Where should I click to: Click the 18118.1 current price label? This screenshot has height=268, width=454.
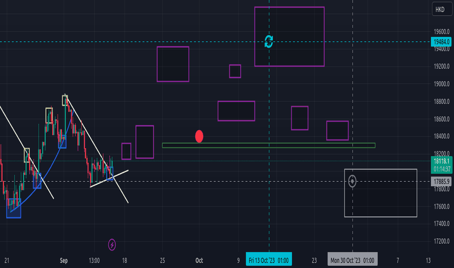[x=441, y=165]
